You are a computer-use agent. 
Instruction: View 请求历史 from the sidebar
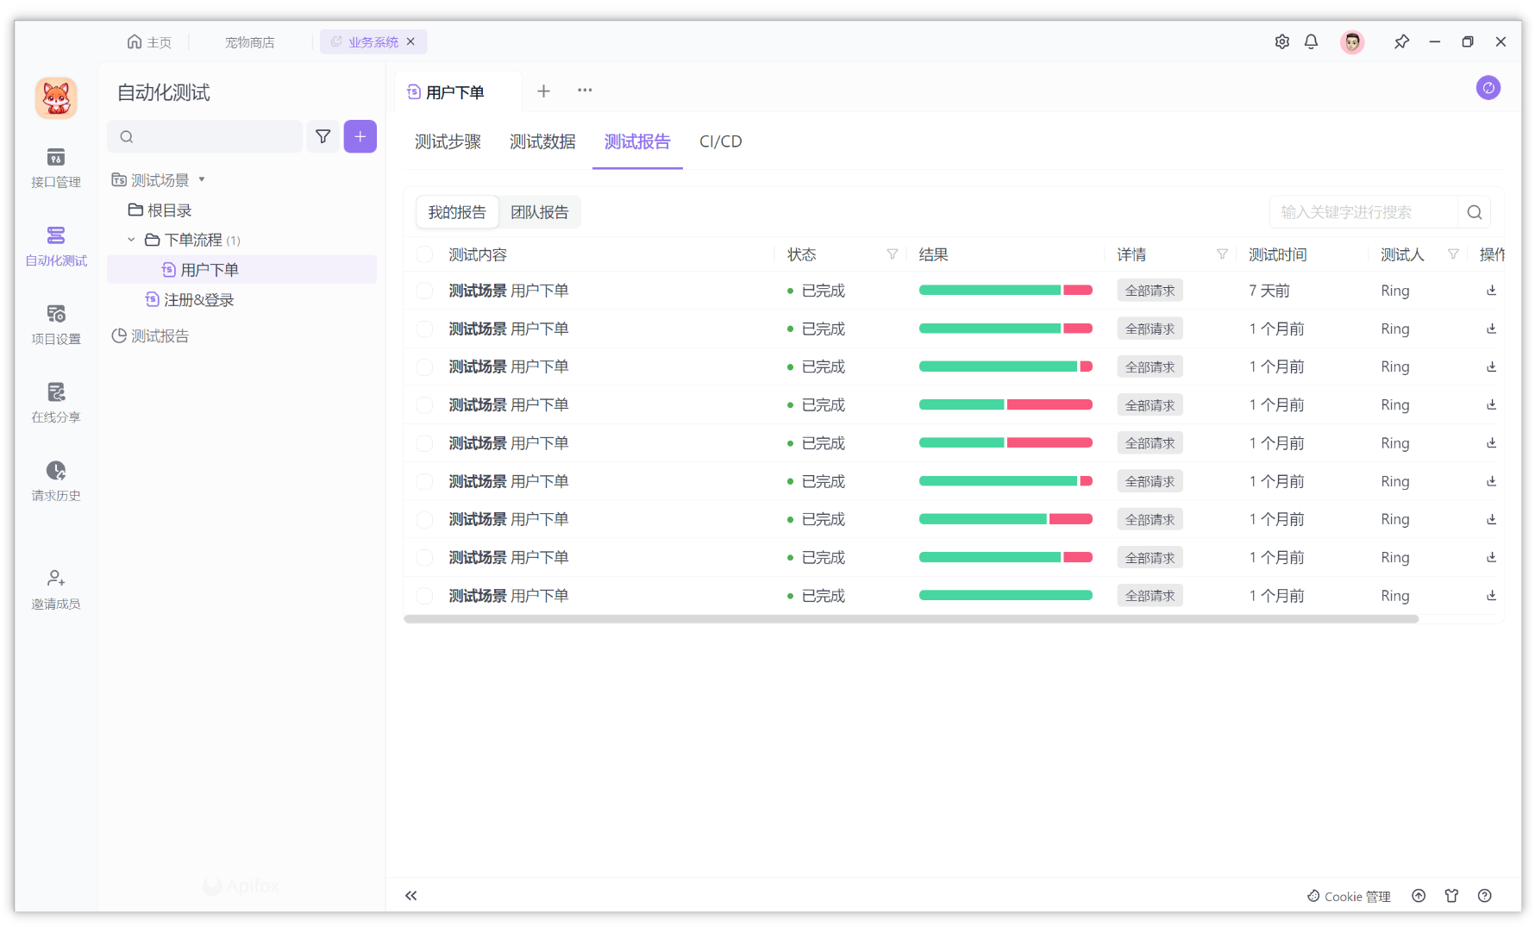(x=55, y=481)
